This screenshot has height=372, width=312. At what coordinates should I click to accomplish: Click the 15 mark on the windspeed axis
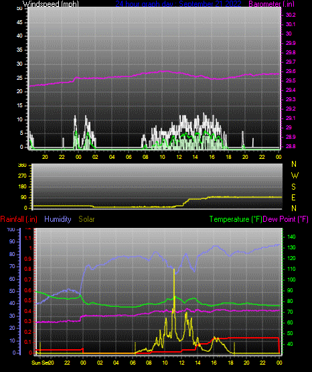(19, 106)
